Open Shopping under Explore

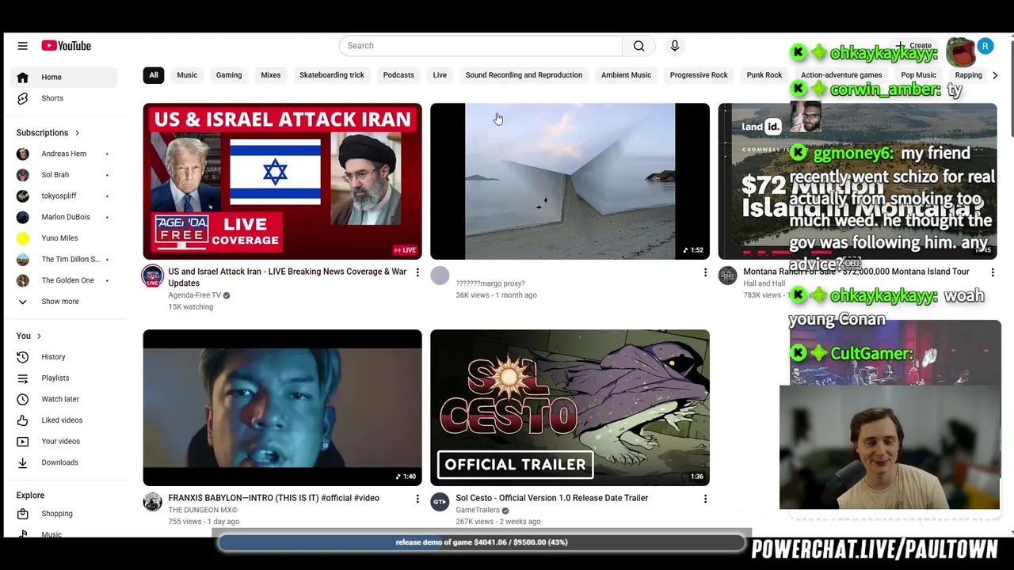pos(65,514)
